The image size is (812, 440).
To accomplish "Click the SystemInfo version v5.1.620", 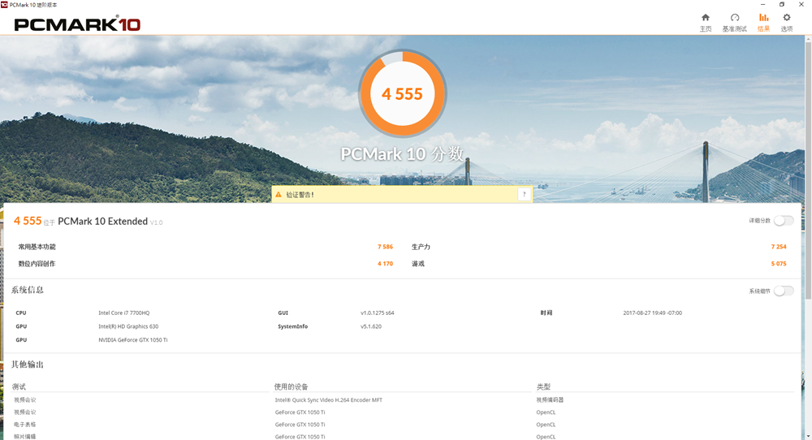I will coord(371,326).
